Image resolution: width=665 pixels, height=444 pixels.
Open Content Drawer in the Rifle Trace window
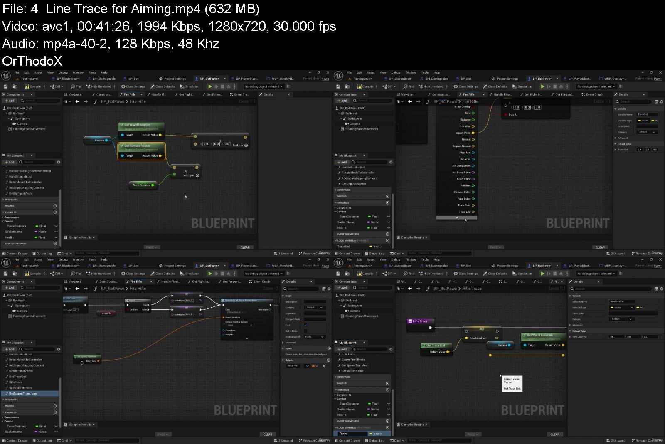[x=347, y=441]
